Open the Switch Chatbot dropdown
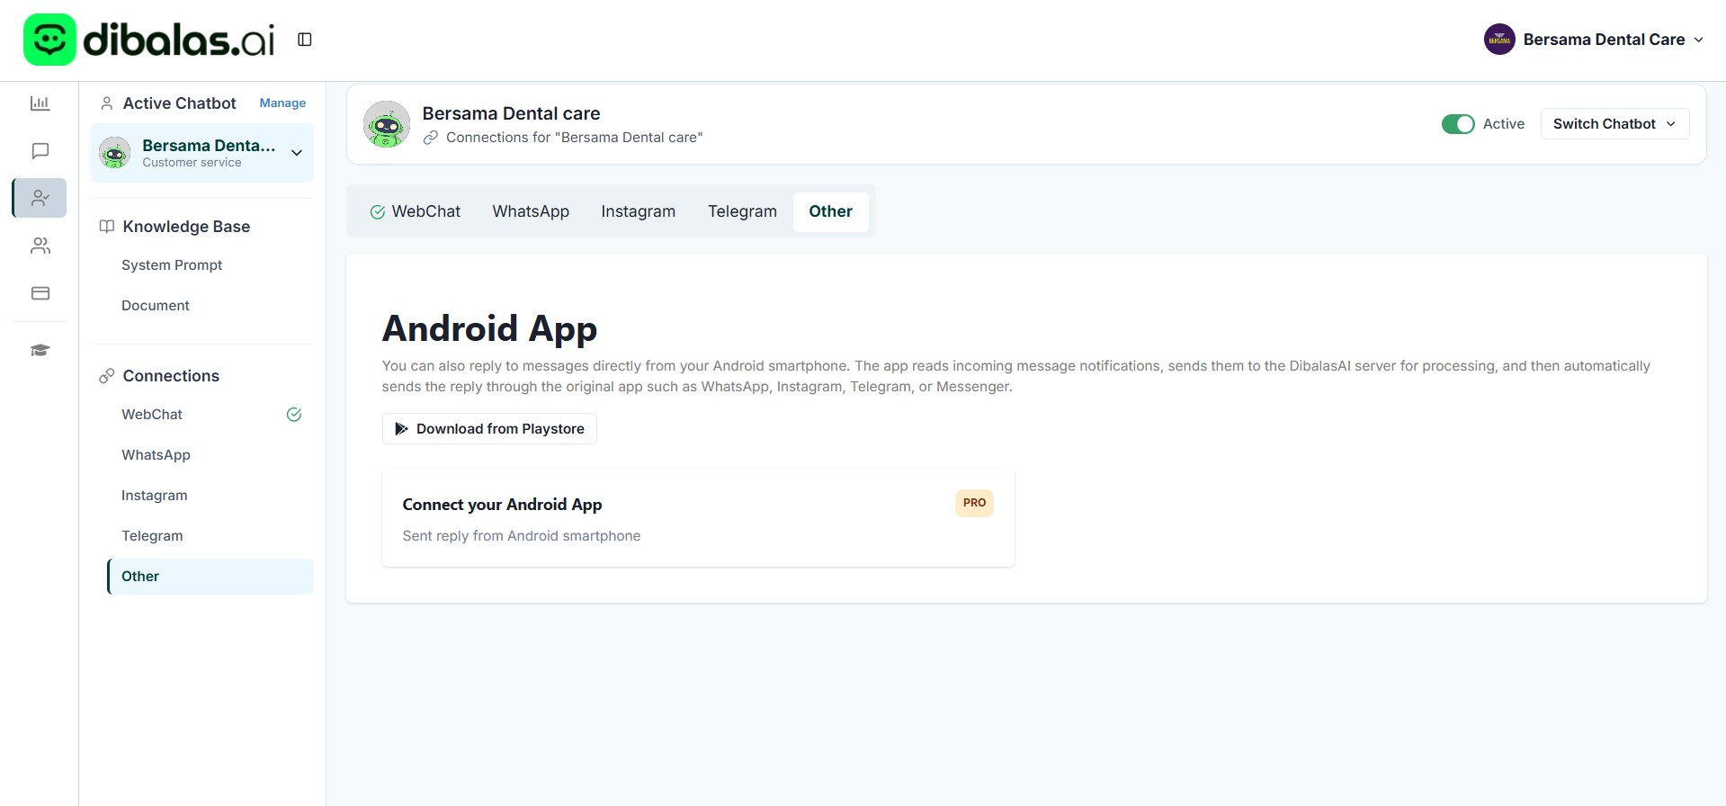 [x=1614, y=124]
